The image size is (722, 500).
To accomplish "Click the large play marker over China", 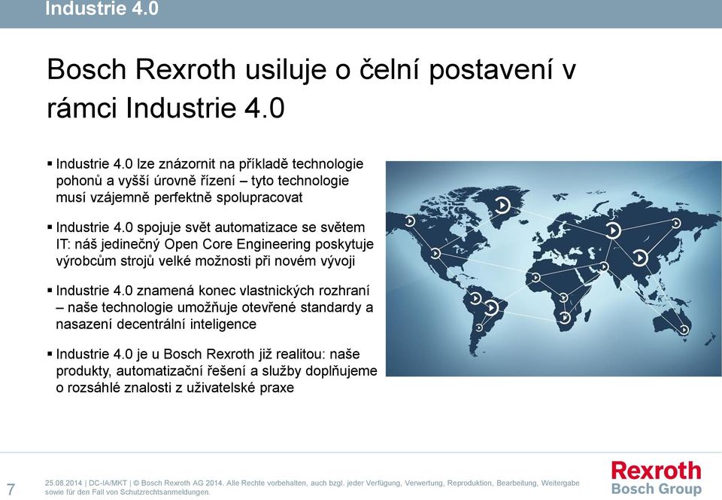I will pyautogui.click(x=639, y=257).
